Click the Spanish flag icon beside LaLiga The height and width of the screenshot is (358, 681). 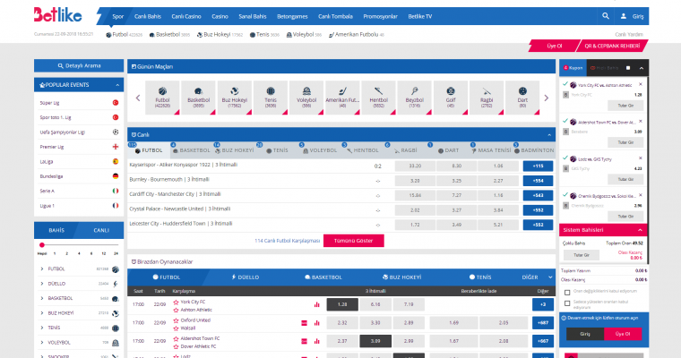116,161
